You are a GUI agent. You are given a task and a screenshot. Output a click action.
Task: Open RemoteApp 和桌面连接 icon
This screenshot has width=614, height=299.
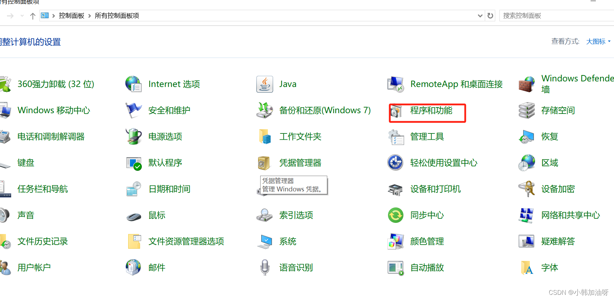point(395,84)
